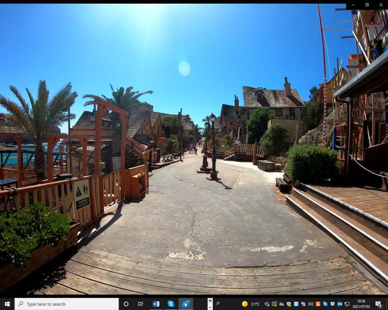Select the Movies & TV taskbar app
This screenshot has height=310, width=388.
tap(186, 304)
